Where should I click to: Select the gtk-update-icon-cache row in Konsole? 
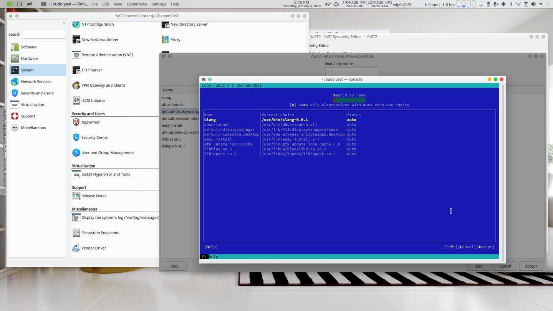(349, 144)
